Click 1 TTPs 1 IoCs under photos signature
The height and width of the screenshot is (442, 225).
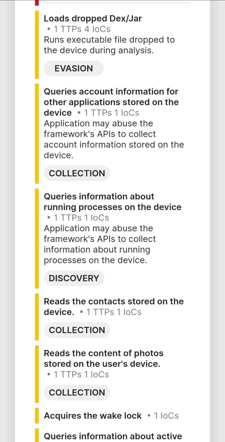coord(78,375)
